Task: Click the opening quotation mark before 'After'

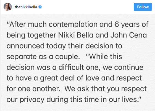Action: point(8,23)
